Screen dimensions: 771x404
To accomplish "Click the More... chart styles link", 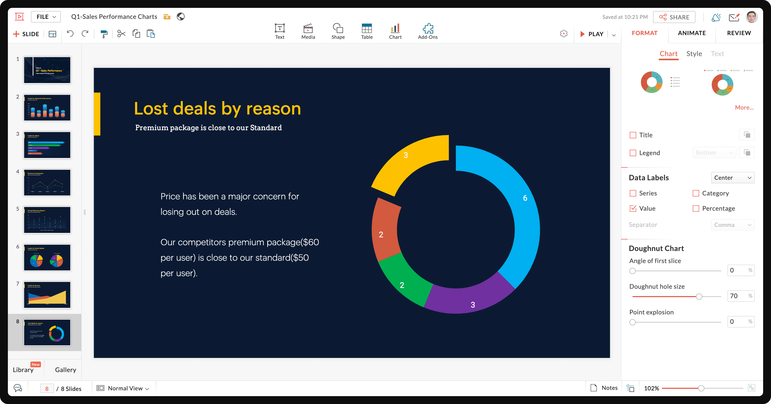I will click(744, 107).
